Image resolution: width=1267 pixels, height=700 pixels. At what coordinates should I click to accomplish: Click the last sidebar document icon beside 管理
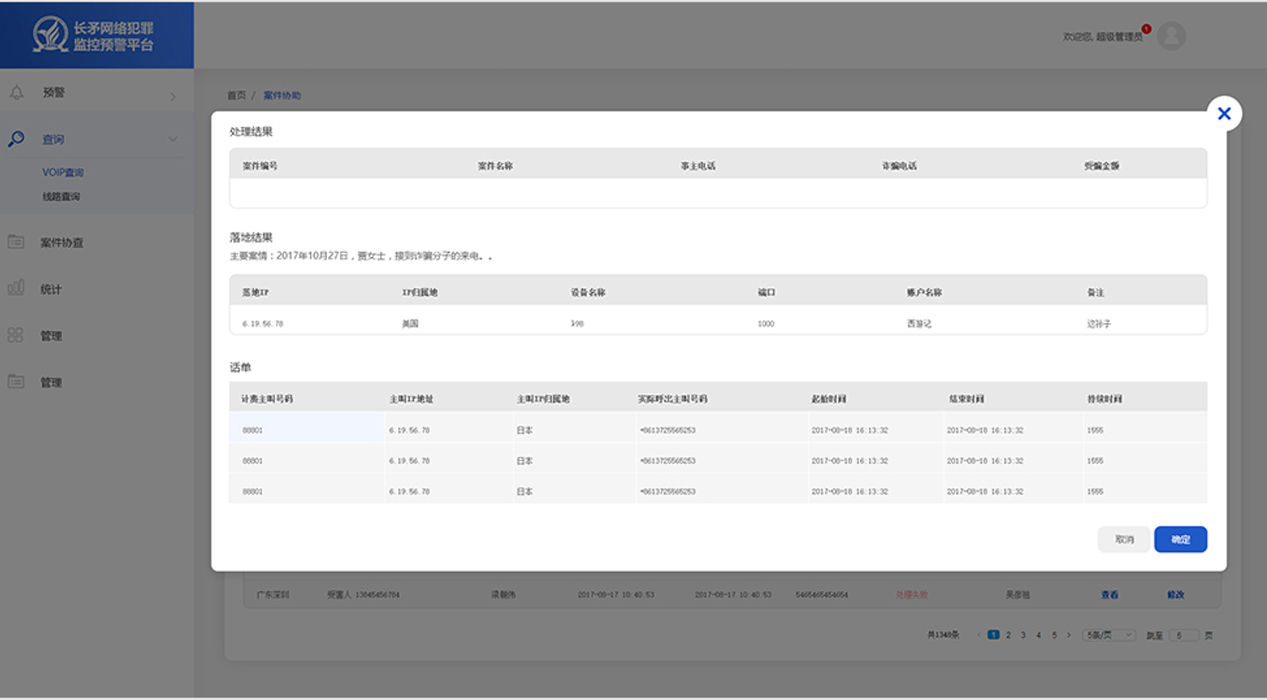(16, 381)
